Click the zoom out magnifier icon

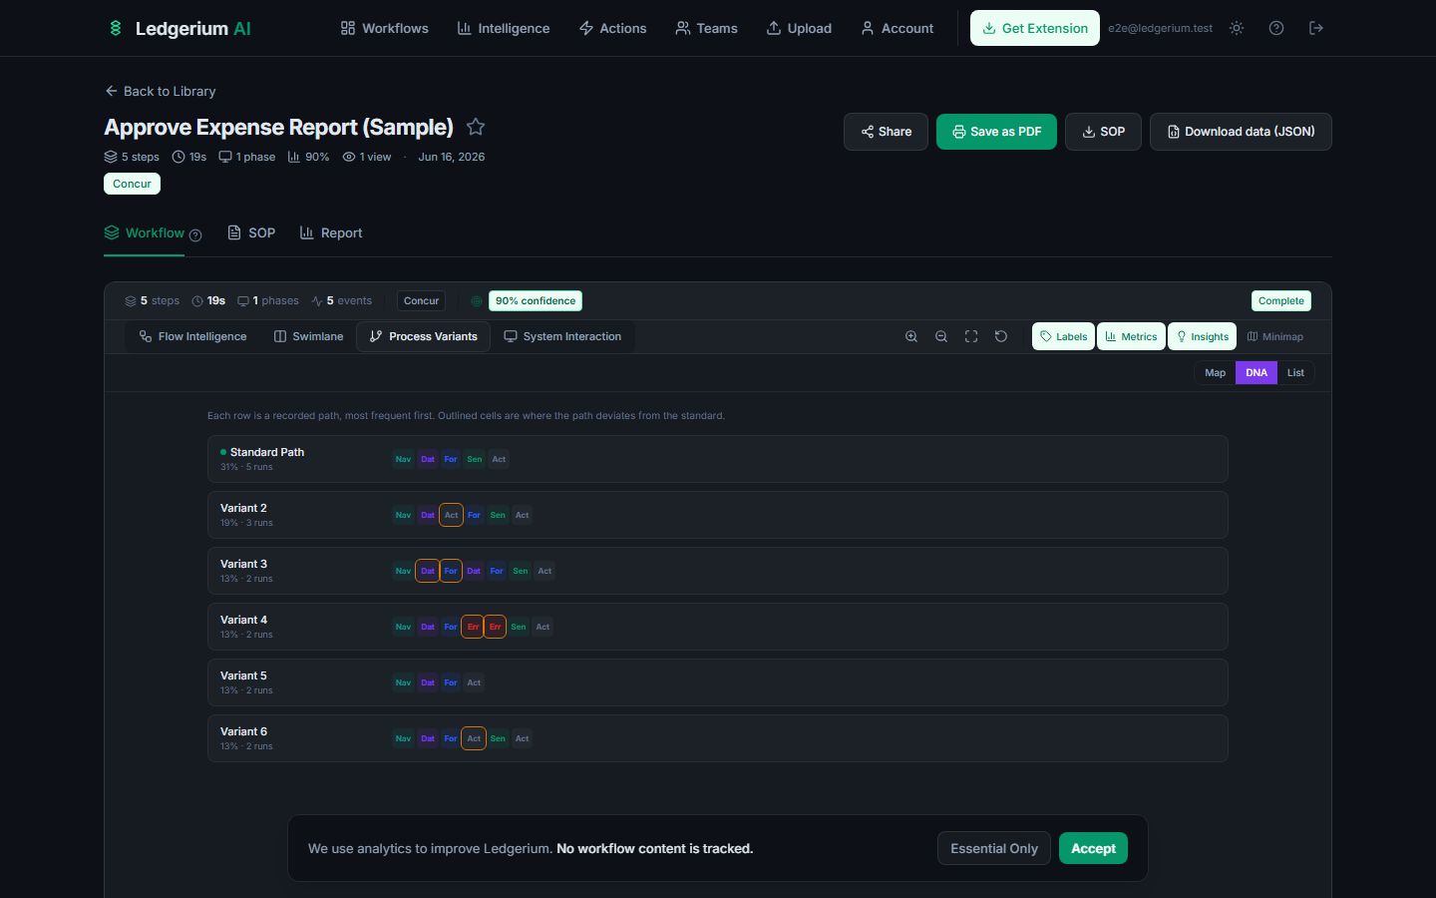click(941, 336)
